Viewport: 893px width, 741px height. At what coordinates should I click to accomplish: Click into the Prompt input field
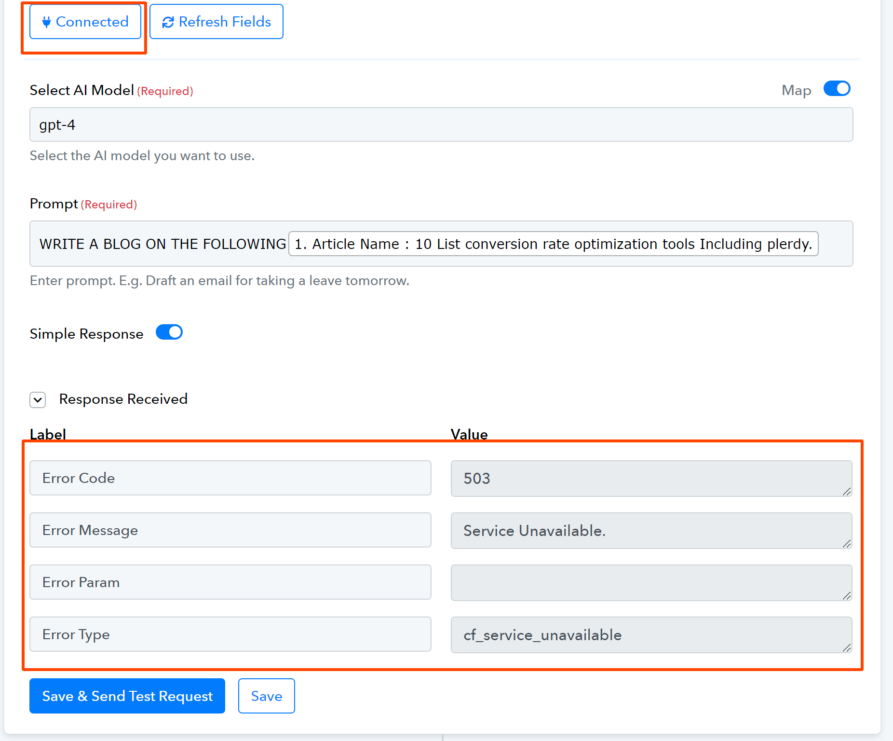(441, 244)
